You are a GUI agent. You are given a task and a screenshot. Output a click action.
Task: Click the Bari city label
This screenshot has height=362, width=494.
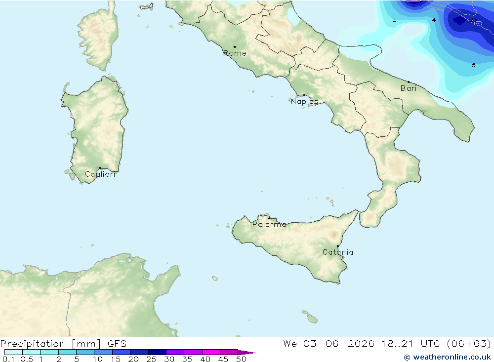409,88
